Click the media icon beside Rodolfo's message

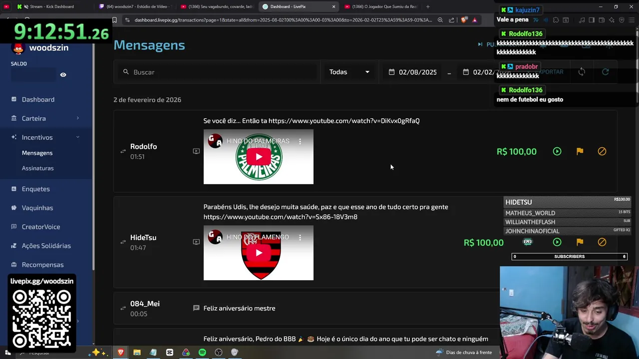point(196,151)
